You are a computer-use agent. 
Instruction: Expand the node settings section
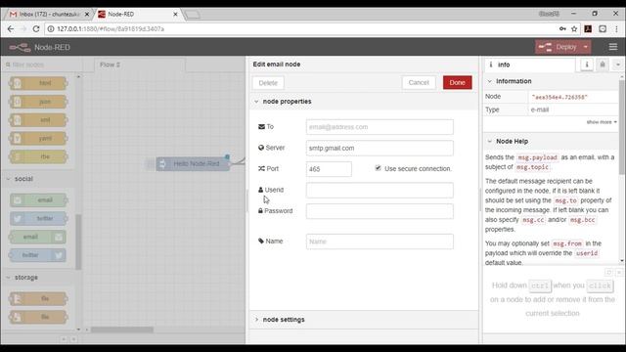pyautogui.click(x=280, y=320)
